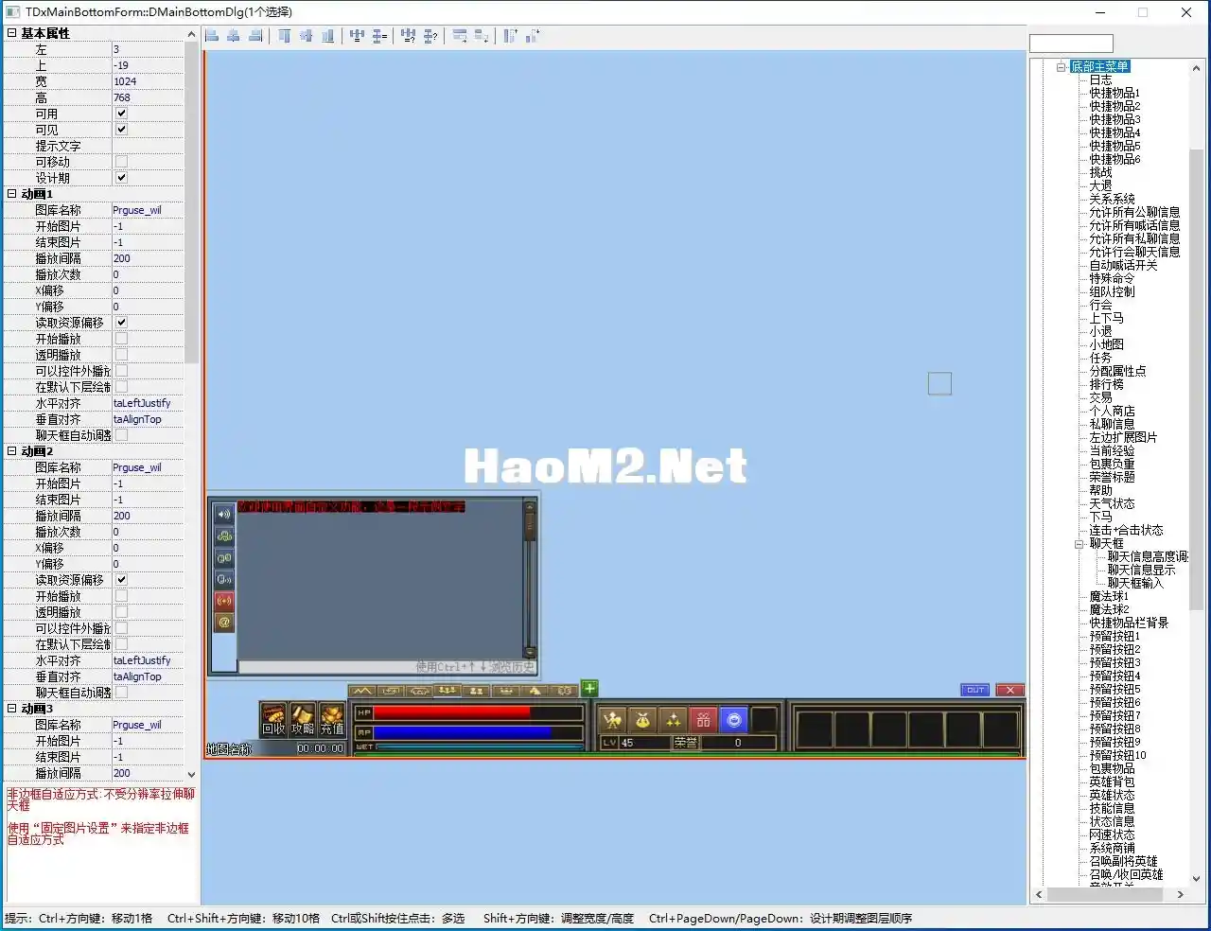Viewport: 1211px width, 931px height.
Task: Click the speaker icon in the chat box
Action: click(224, 515)
